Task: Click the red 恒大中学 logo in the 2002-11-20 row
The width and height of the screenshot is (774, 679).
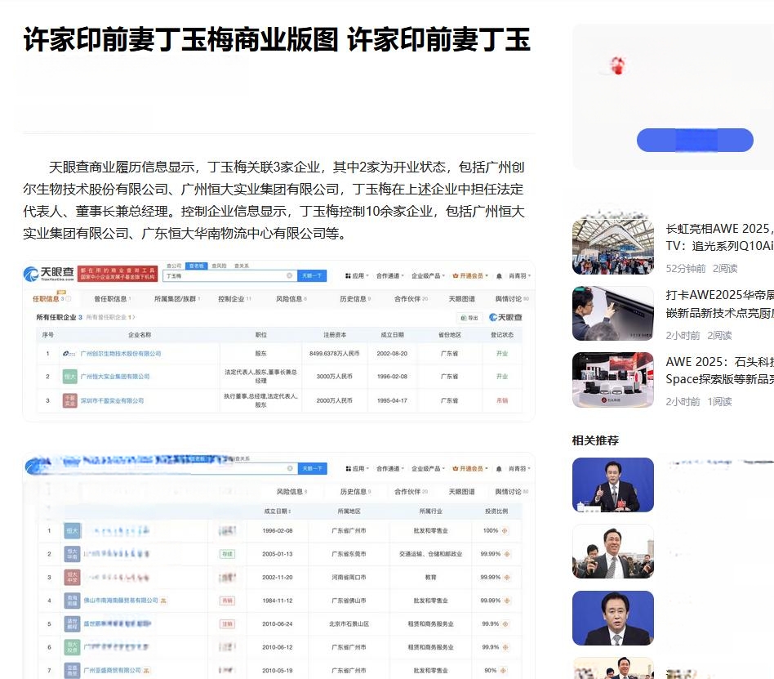Action: pyautogui.click(x=72, y=577)
